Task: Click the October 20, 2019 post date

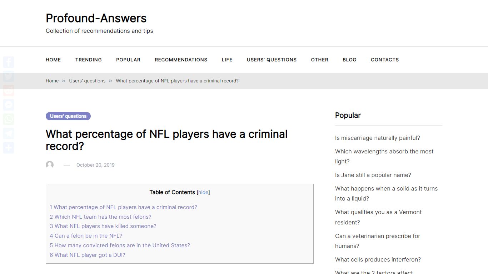Action: click(x=95, y=165)
